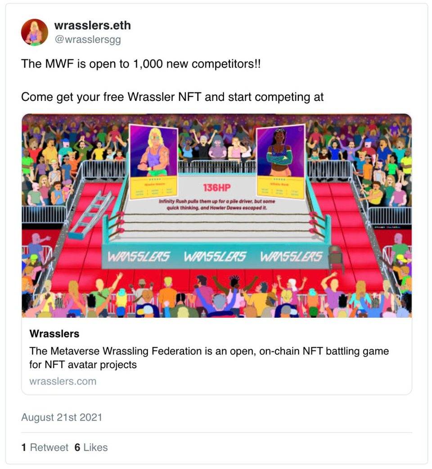Open the Wrasslers link card title
Screen dimensions: 432x469
click(54, 334)
